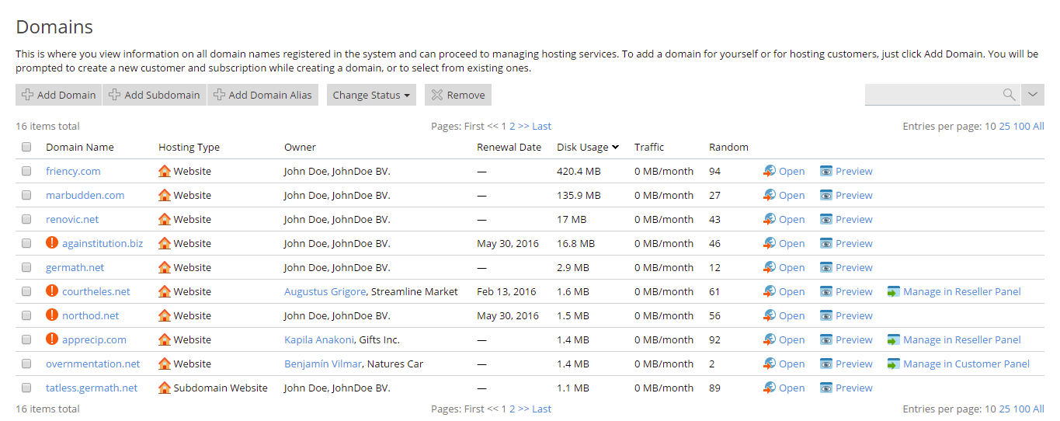
Task: Sort by the Disk Usage column header
Action: [x=582, y=148]
